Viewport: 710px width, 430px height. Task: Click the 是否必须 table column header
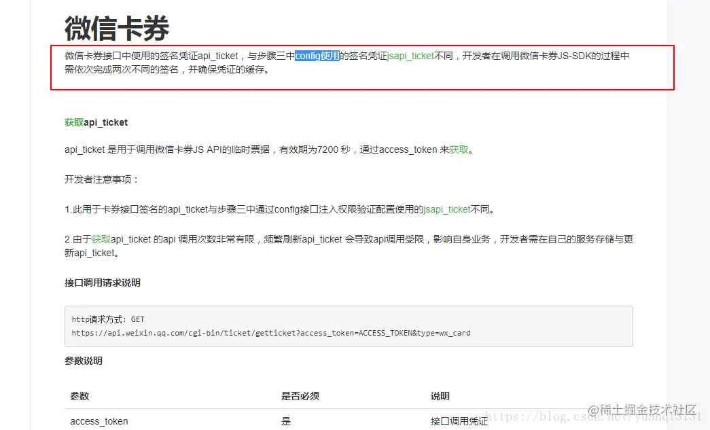(300, 396)
